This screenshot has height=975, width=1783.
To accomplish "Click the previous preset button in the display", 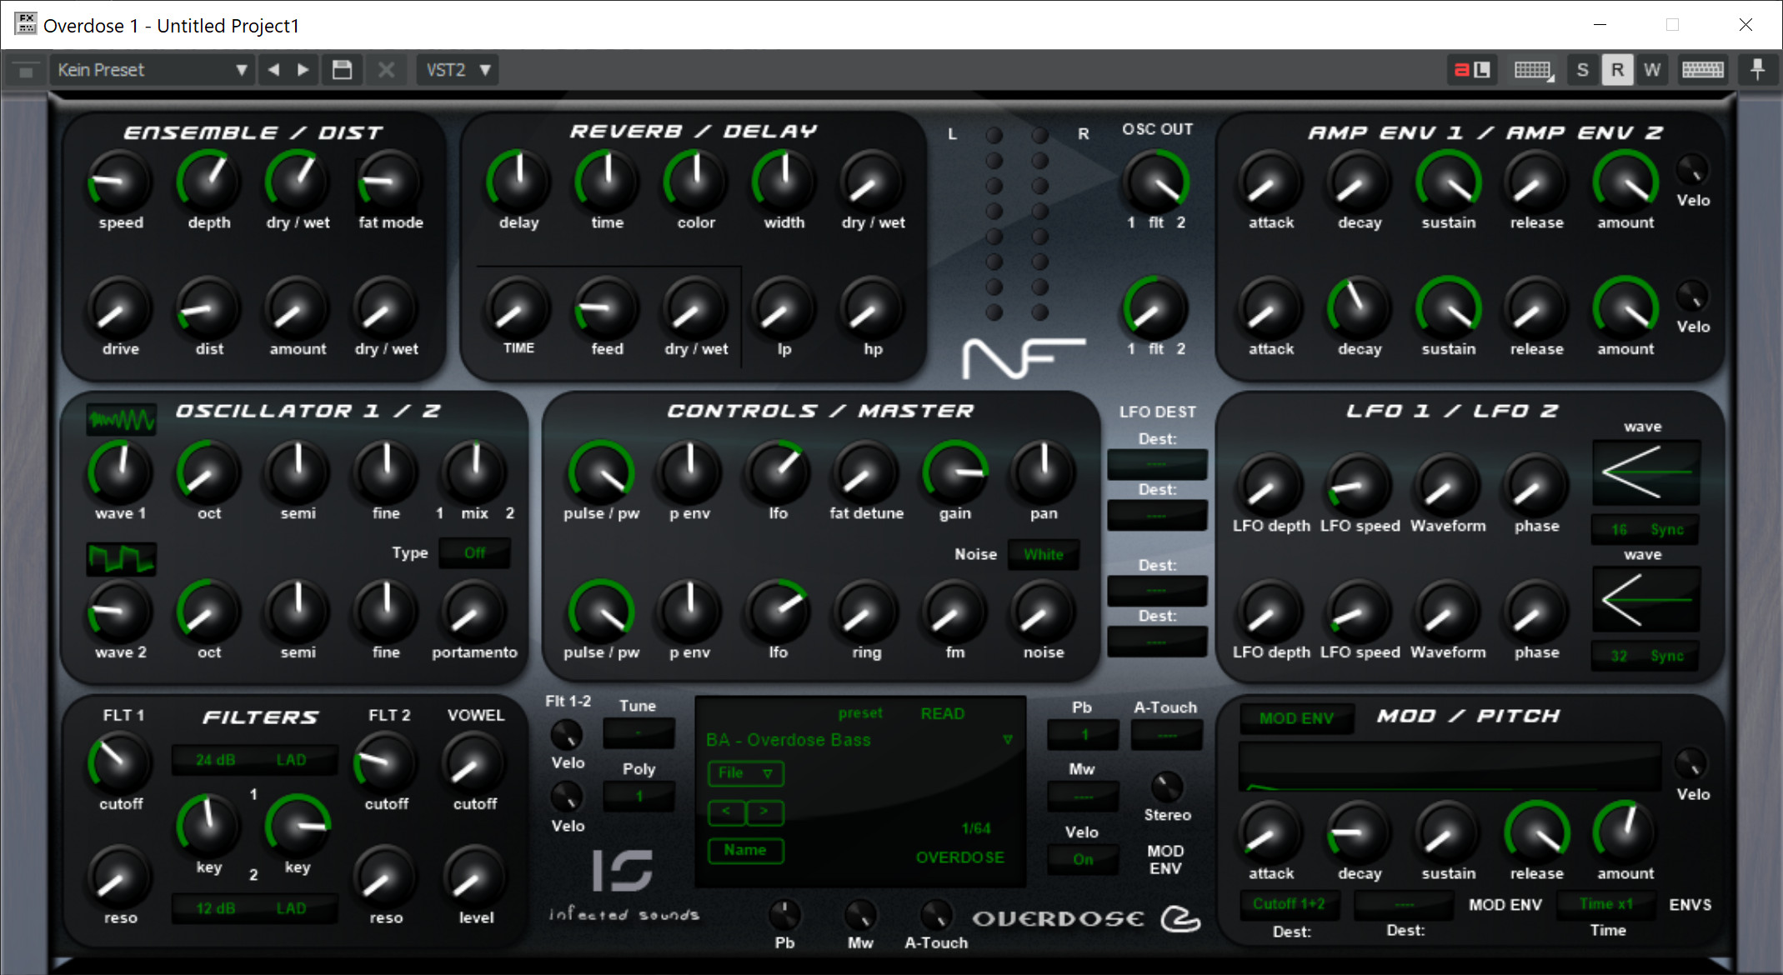I will point(726,812).
